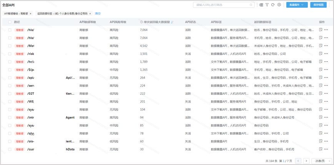The height and width of the screenshot is (165, 334).
Task: Open the hexagon settings icon
Action: click(x=279, y=5)
